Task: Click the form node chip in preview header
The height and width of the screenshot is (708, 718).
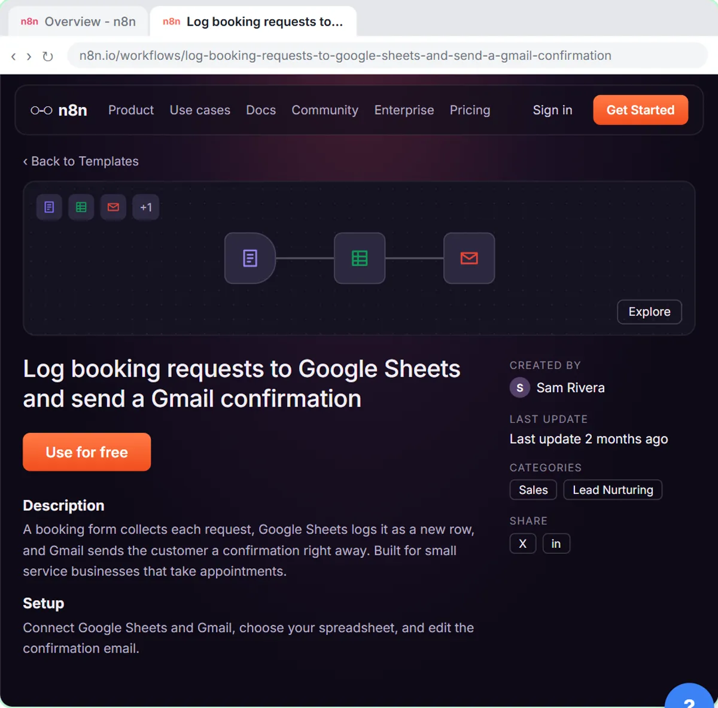Action: pyautogui.click(x=49, y=207)
